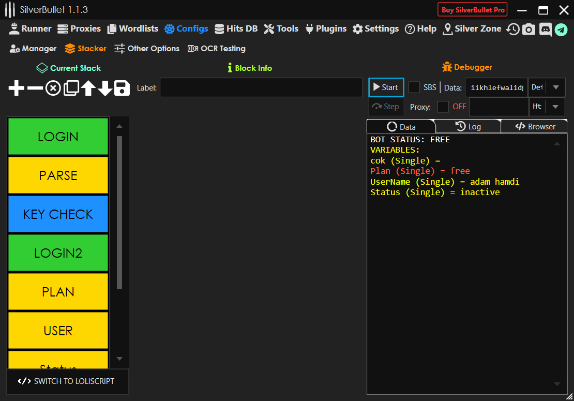Click the minus icon to remove block

point(35,88)
